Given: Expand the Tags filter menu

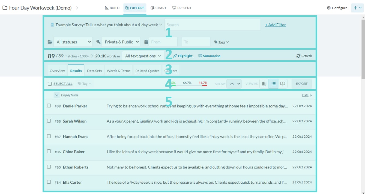Looking at the screenshot, I should (x=222, y=42).
